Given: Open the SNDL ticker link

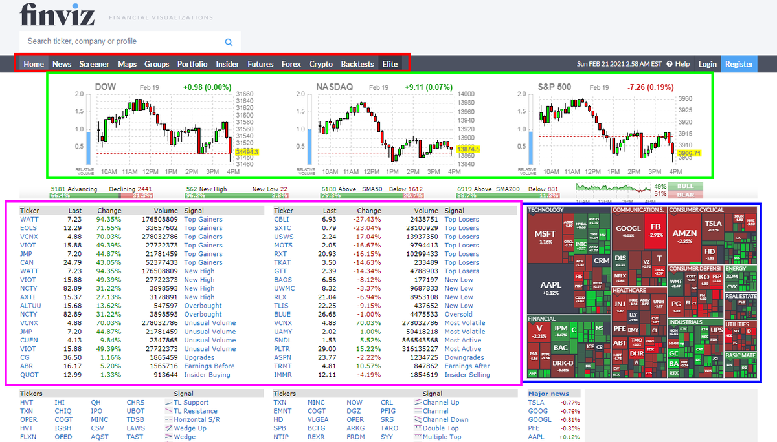Looking at the screenshot, I should pos(283,340).
